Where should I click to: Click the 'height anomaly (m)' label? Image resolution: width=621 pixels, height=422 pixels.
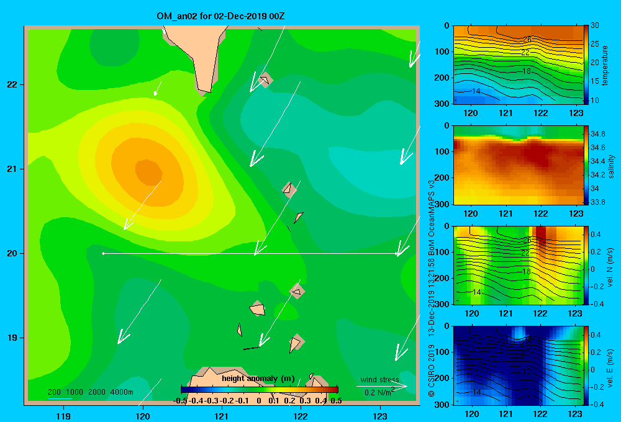pyautogui.click(x=258, y=379)
